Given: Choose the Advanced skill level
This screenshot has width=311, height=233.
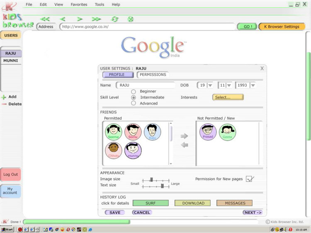Looking at the screenshot, I should [134, 103].
